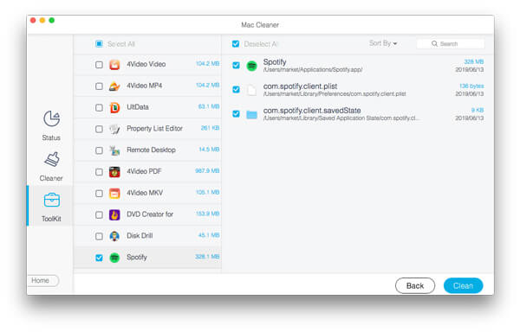Screen dimensions: 520x332
Task: Click the blue Clean button
Action: 463,285
